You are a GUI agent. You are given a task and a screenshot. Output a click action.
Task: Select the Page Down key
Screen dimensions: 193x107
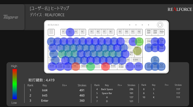pos(162,48)
